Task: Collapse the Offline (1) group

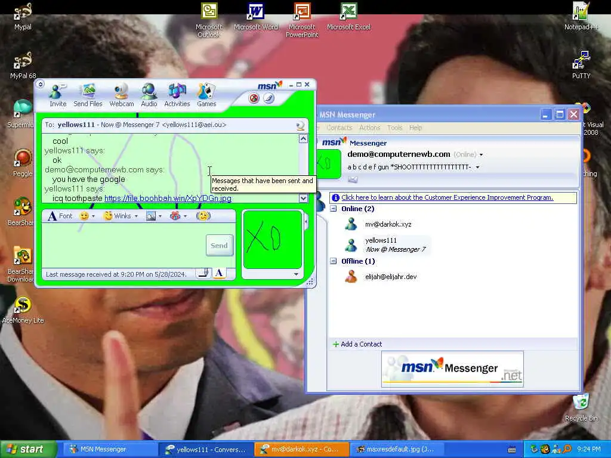Action: click(x=334, y=261)
